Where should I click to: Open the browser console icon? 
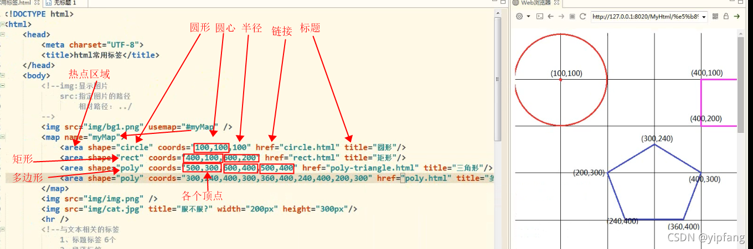(540, 17)
